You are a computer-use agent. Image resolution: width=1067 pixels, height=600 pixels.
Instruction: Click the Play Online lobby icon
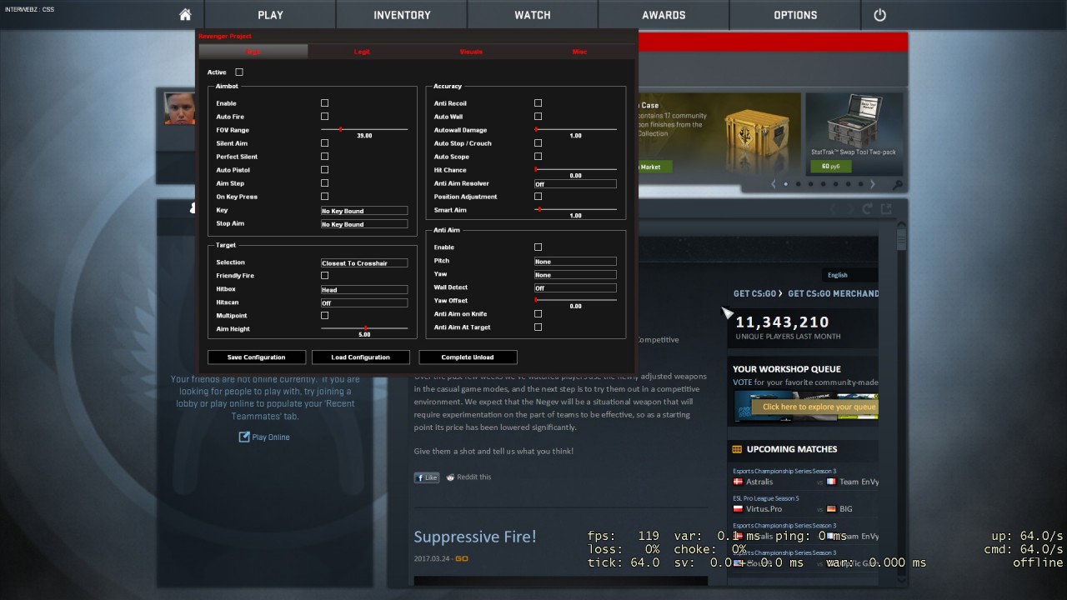tap(244, 437)
